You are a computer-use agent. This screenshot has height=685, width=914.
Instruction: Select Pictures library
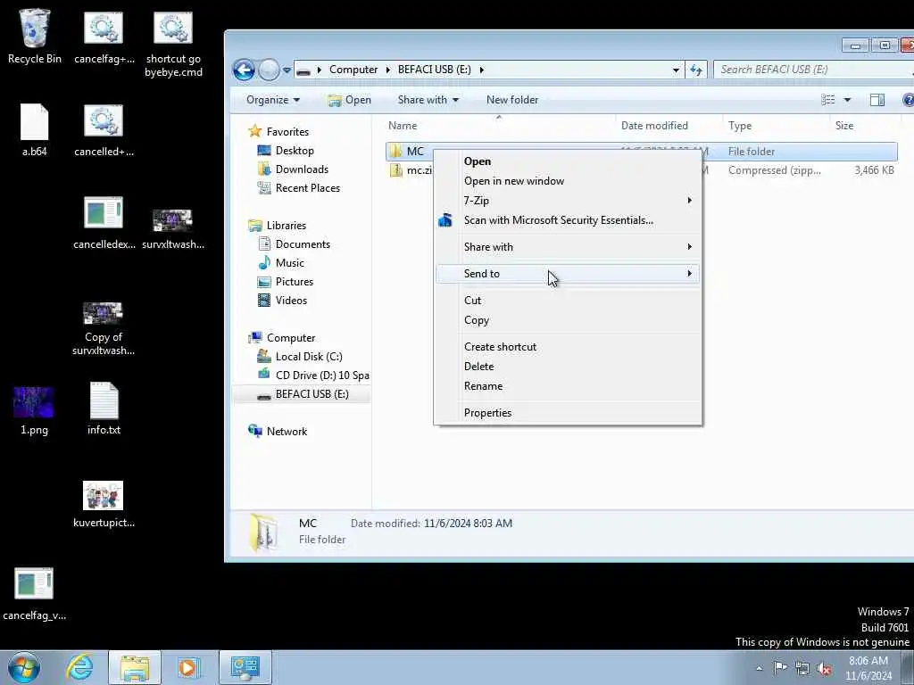pos(295,281)
